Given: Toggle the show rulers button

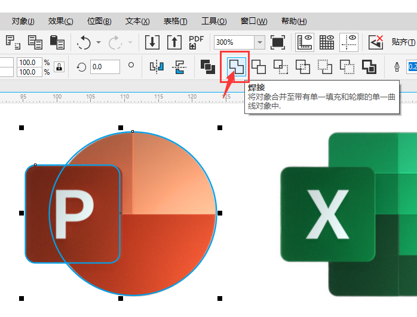Looking at the screenshot, I should coord(305,42).
